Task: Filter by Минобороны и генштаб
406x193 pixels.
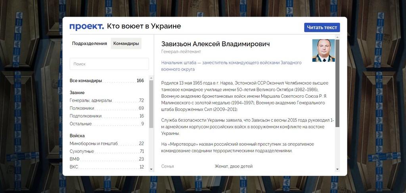Action: coord(107,144)
